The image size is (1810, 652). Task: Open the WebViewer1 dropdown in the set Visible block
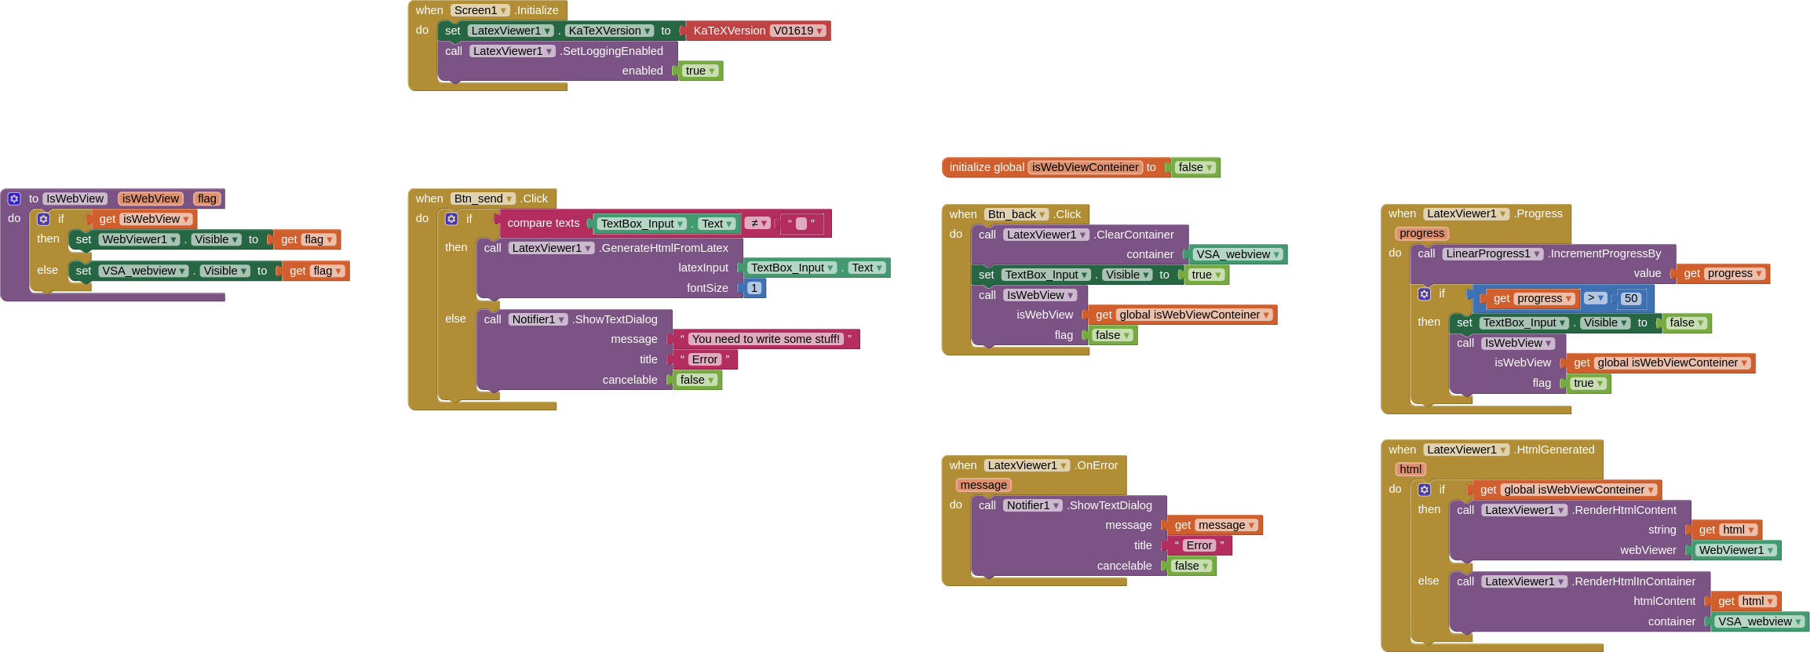[139, 239]
